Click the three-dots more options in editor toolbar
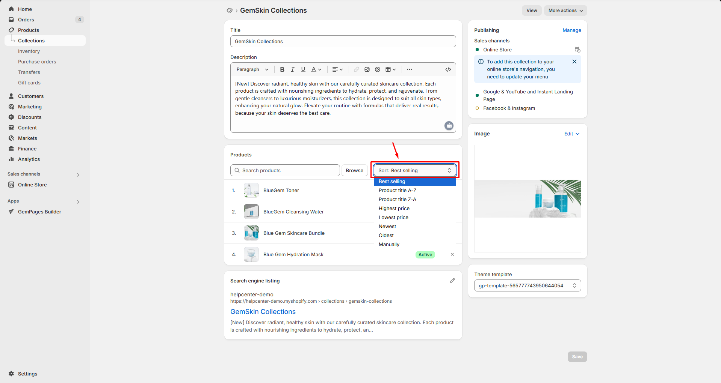 tap(410, 69)
